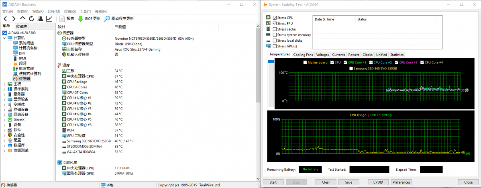Enable Stress cache checkbox
This screenshot has height=188, width=481.
pos(275,29)
